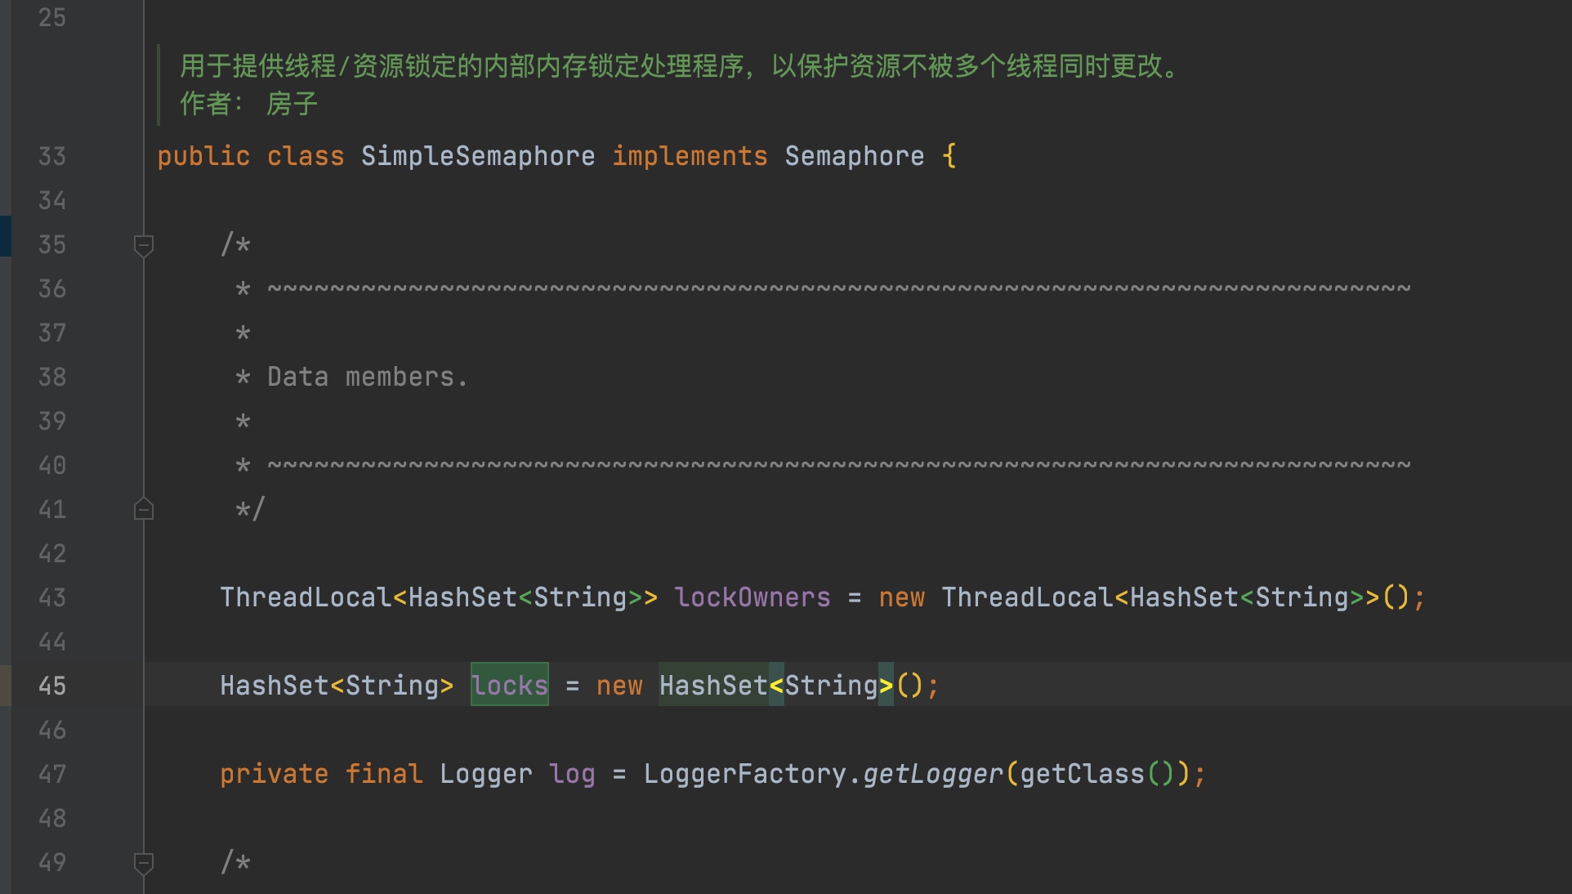The width and height of the screenshot is (1572, 894).
Task: Place the caret on the lockOwners field
Action: tap(752, 597)
